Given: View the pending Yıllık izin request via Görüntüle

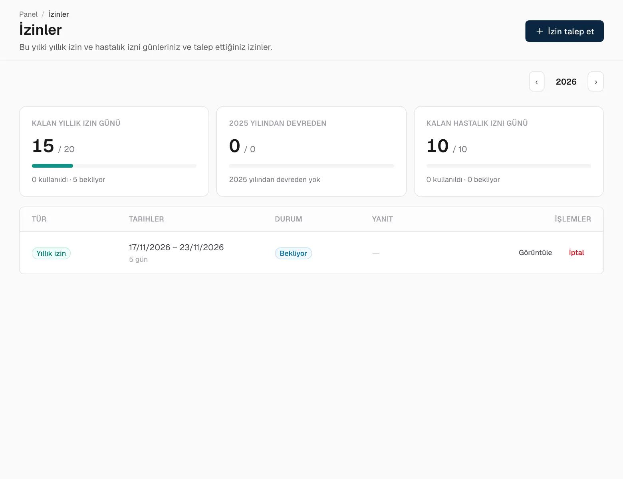Looking at the screenshot, I should point(535,253).
